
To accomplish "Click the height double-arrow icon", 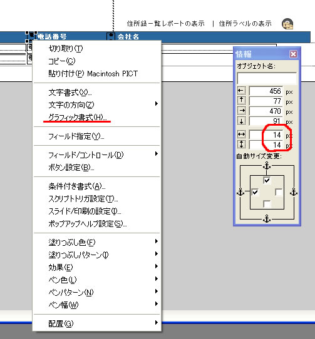I will click(241, 144).
